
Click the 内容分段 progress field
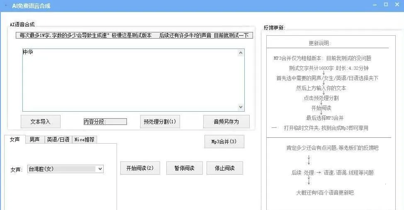click(105, 122)
